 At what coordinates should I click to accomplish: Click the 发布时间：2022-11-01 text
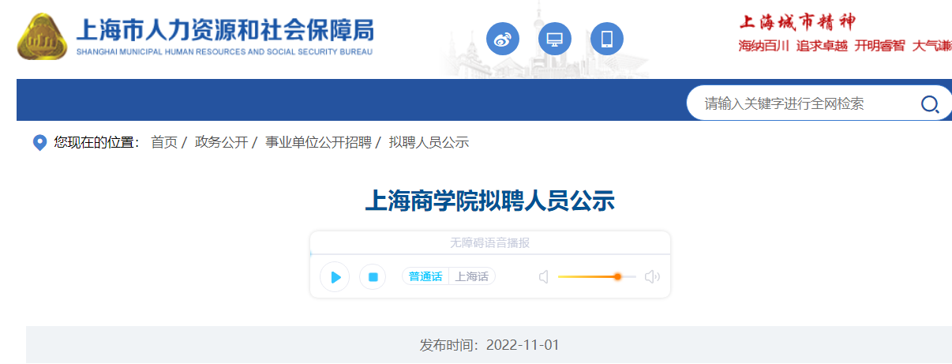tap(489, 346)
